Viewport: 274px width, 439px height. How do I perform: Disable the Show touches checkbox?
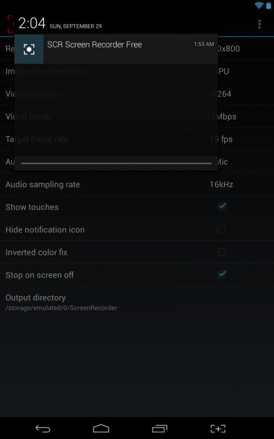click(221, 207)
